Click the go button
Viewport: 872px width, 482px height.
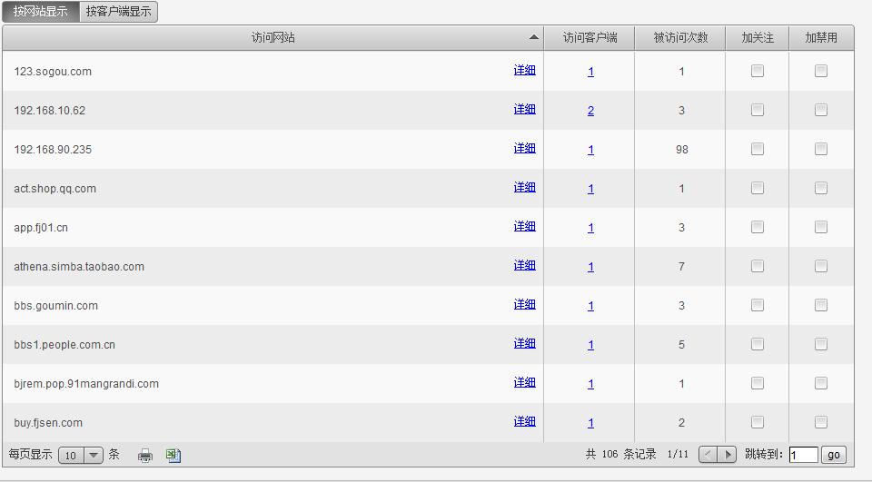click(834, 455)
